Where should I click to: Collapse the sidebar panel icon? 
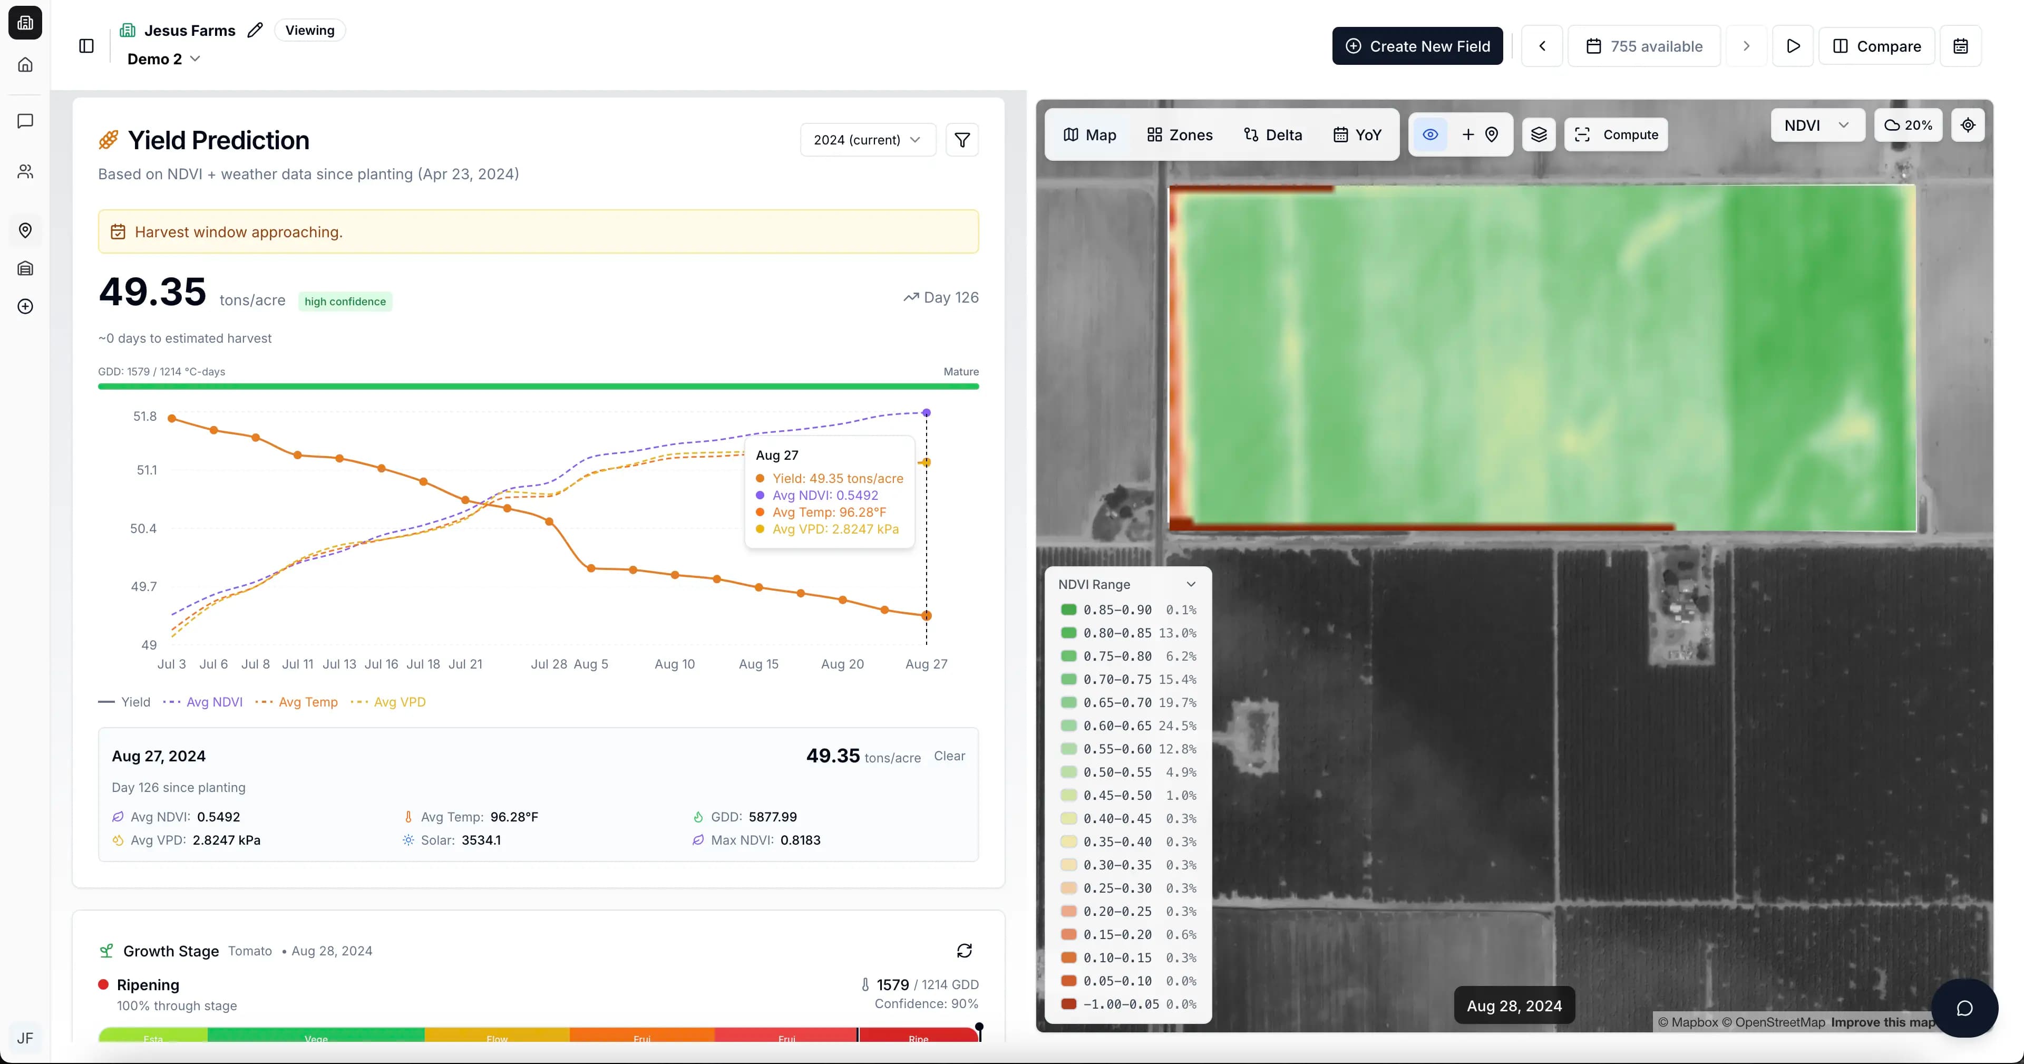[86, 45]
